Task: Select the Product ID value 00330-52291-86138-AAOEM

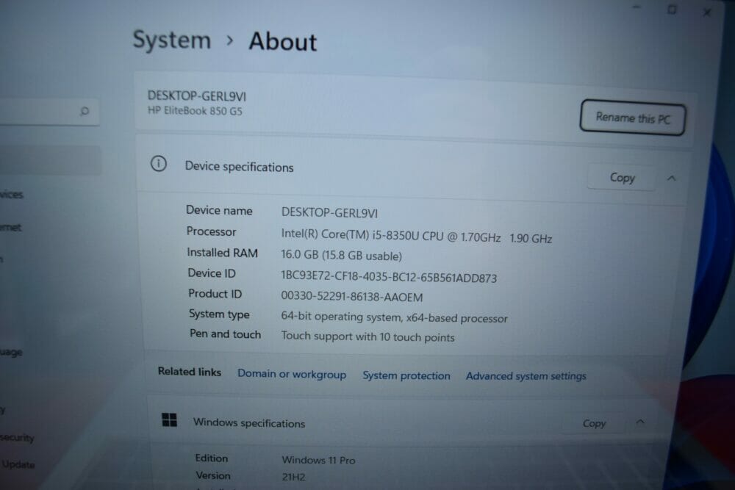Action: pyautogui.click(x=351, y=297)
